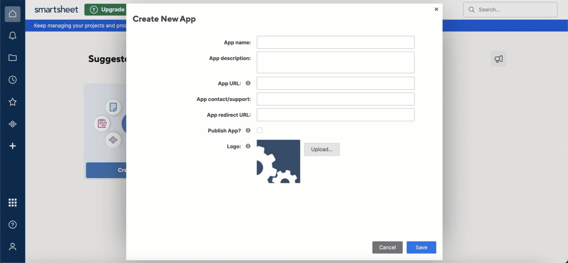
Task: Open the app launcher grid icon
Action: coord(13,202)
